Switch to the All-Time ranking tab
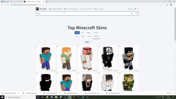Viewport: 176px width, 99px height. pos(97,36)
